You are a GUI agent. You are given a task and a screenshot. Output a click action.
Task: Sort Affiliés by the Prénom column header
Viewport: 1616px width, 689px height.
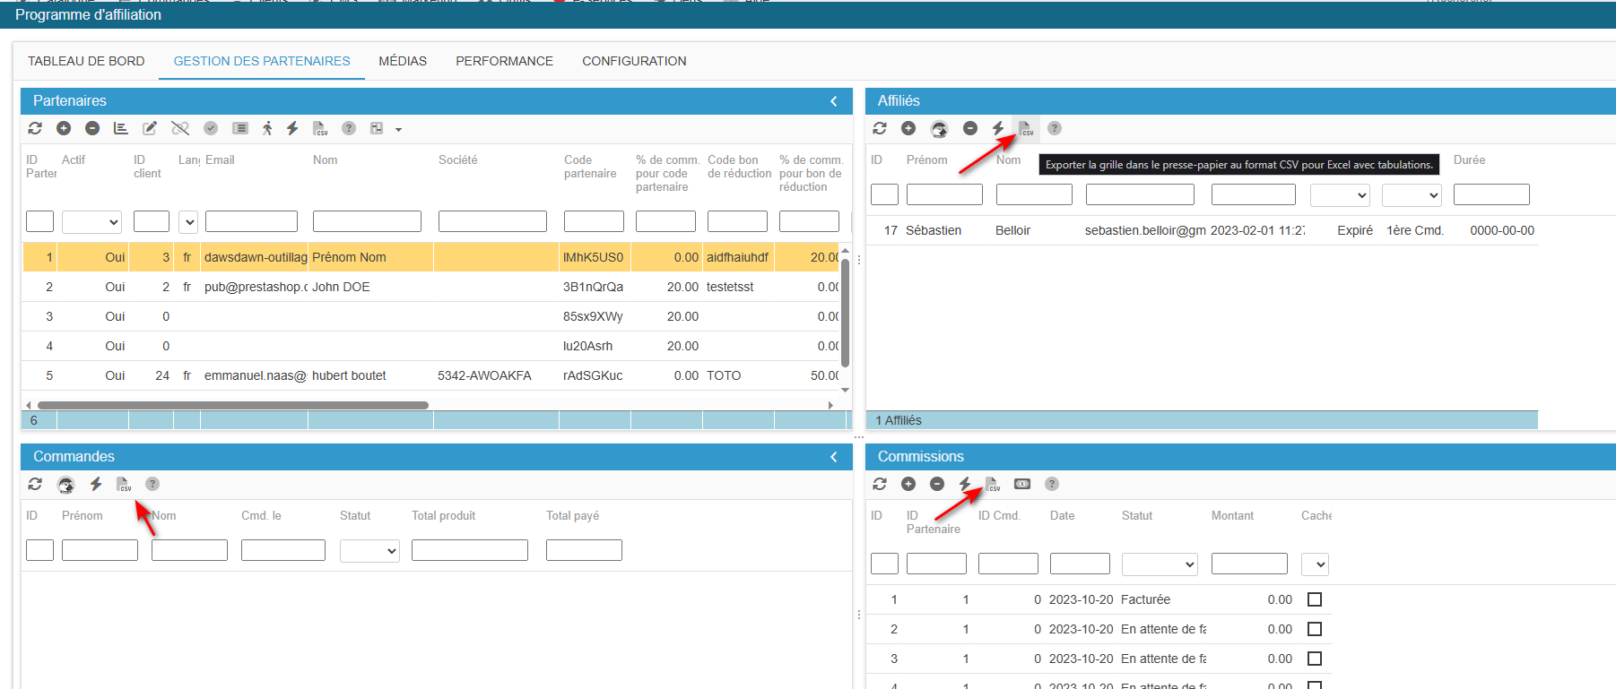(x=926, y=159)
